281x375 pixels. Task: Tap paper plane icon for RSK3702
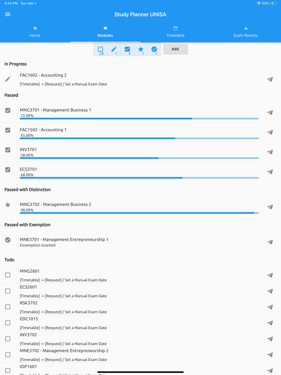[x=270, y=307]
